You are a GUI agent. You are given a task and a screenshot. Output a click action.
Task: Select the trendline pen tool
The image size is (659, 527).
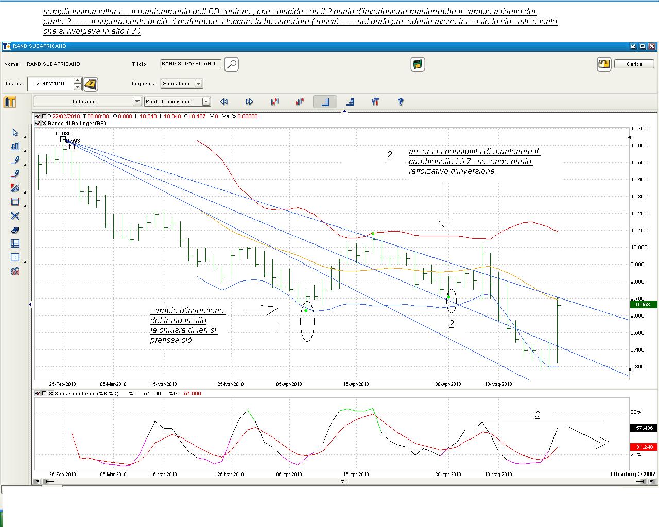coord(15,161)
